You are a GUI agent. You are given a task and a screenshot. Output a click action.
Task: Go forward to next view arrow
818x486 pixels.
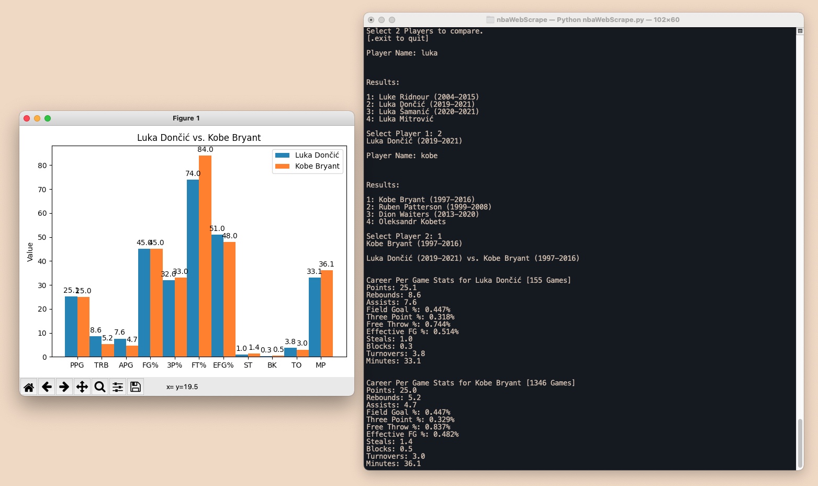pyautogui.click(x=64, y=387)
